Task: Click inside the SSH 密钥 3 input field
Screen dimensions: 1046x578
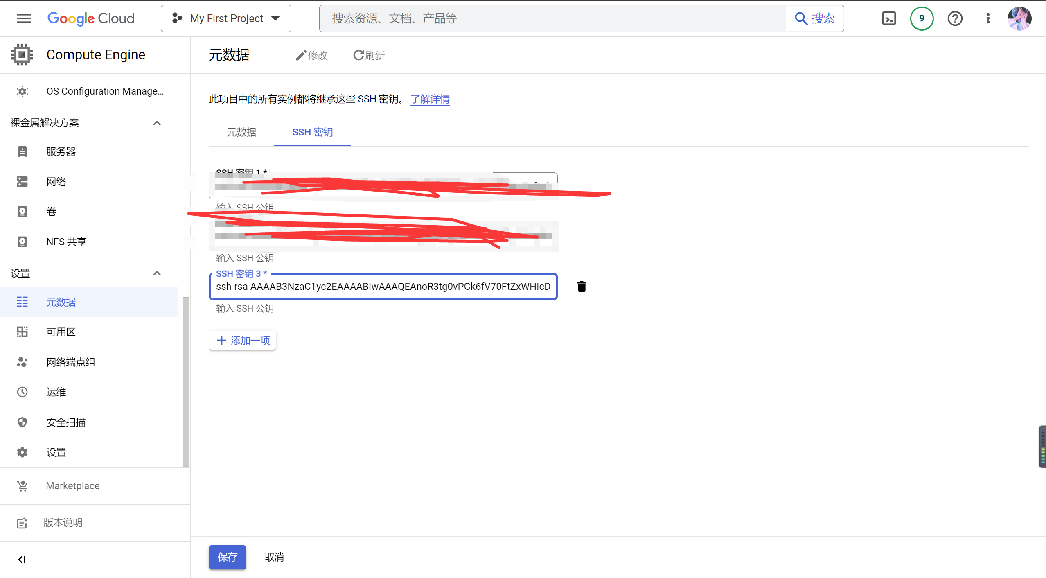Action: click(383, 287)
